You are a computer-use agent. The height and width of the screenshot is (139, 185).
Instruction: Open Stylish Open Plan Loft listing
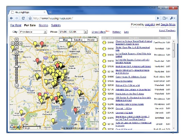[133, 49]
